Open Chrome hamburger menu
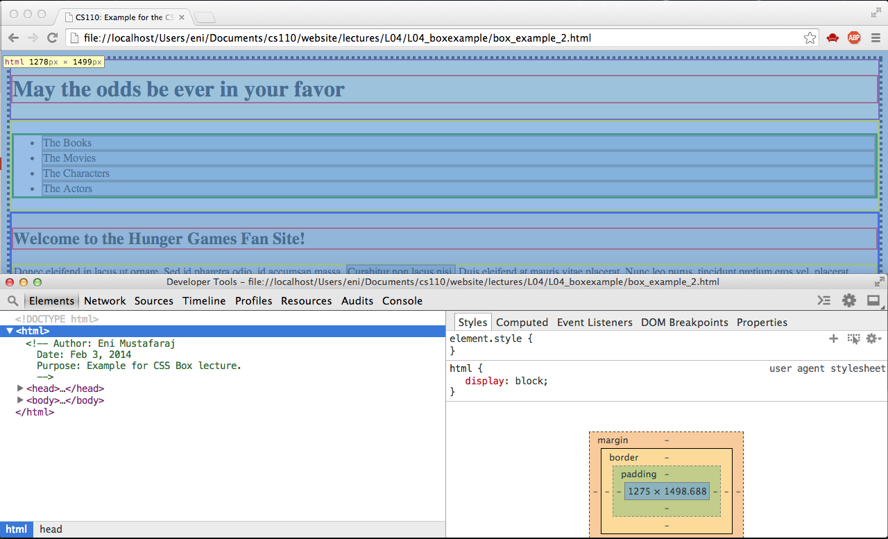 (876, 38)
